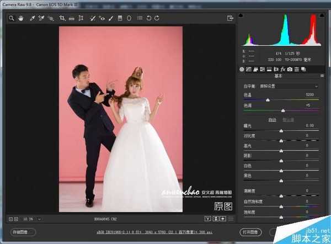Switch to the fx Effects panel tab

pos(283,69)
